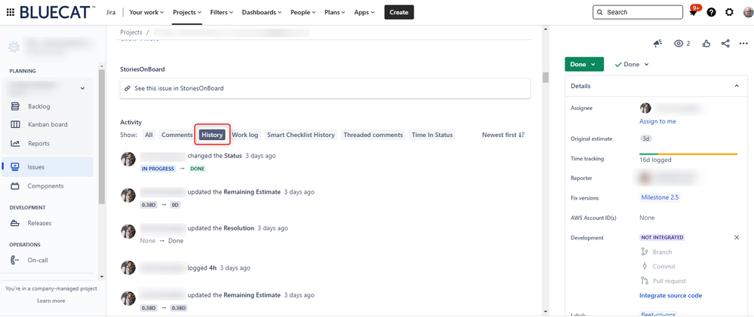Open the Filters dropdown menu
This screenshot has height=317, width=754.
(x=222, y=13)
